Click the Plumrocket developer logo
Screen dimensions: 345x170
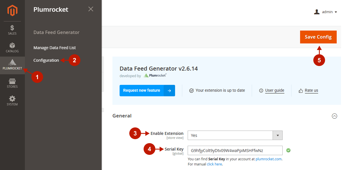[155, 76]
